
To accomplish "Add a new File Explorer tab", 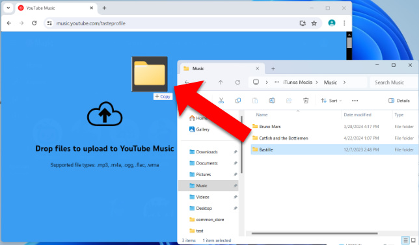I will [273, 69].
